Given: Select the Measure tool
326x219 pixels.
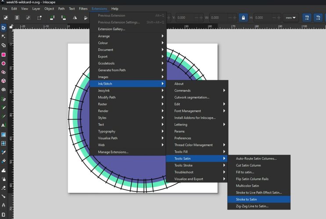Looking at the screenshot, I should pyautogui.click(x=4, y=205).
